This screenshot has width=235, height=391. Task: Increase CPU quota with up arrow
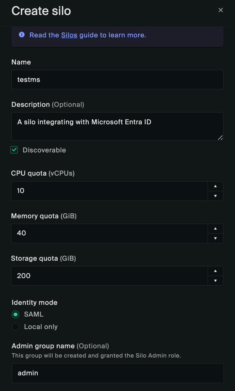215,186
